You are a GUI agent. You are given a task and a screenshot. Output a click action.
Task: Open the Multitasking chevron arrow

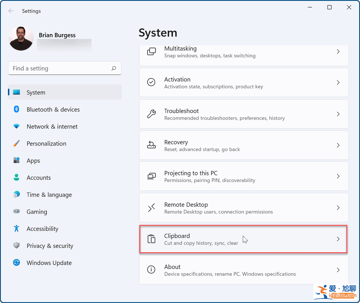[x=338, y=52]
